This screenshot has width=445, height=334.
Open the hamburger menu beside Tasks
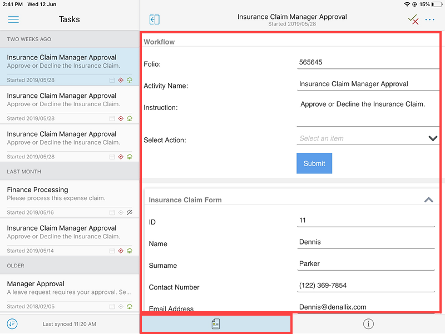13,19
